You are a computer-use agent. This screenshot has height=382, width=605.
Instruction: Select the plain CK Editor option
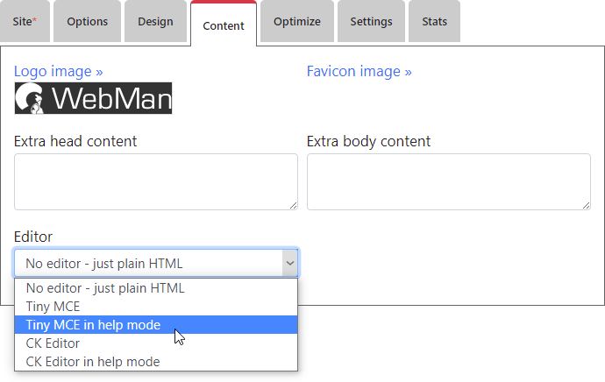click(53, 343)
